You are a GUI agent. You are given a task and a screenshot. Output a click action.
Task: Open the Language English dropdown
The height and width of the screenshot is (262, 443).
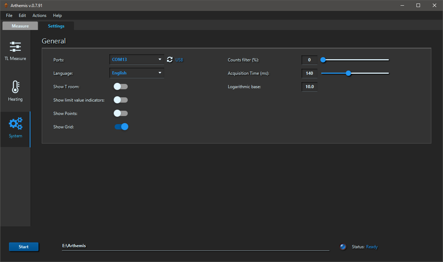(137, 73)
